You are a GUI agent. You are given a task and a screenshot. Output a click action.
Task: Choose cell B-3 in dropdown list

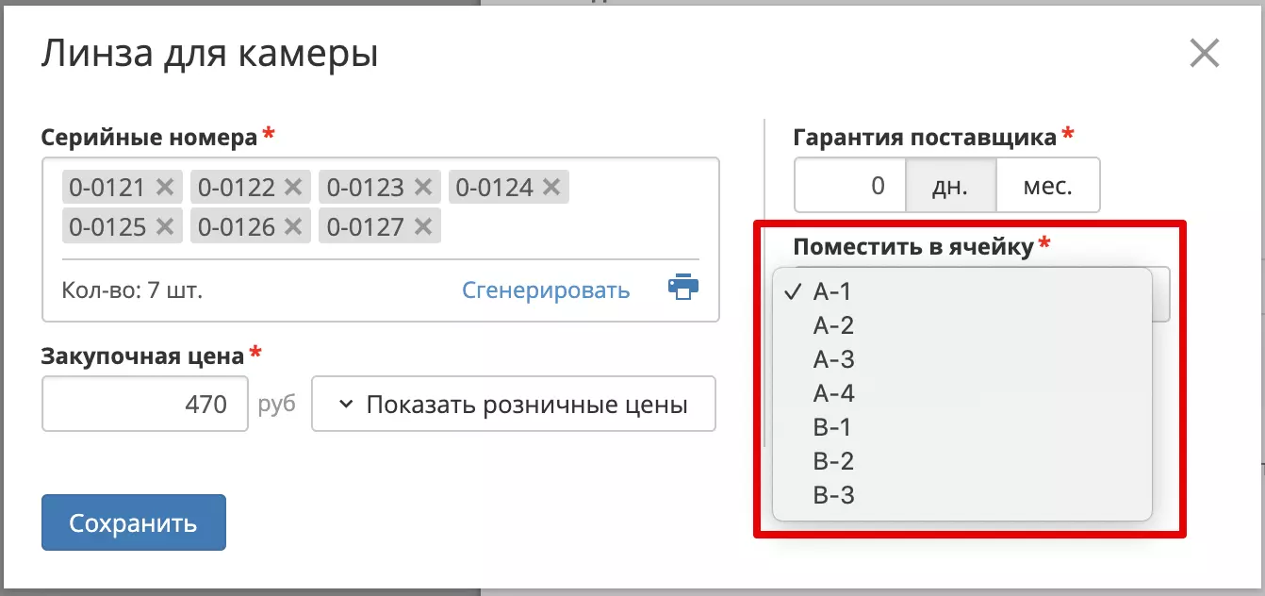[962, 496]
